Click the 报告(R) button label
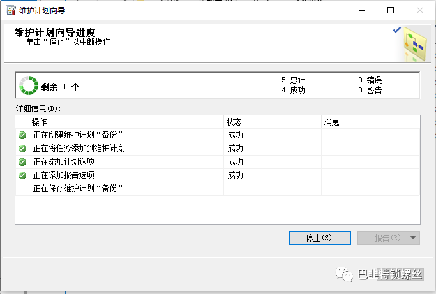Image resolution: width=436 pixels, height=294 pixels. coord(387,238)
